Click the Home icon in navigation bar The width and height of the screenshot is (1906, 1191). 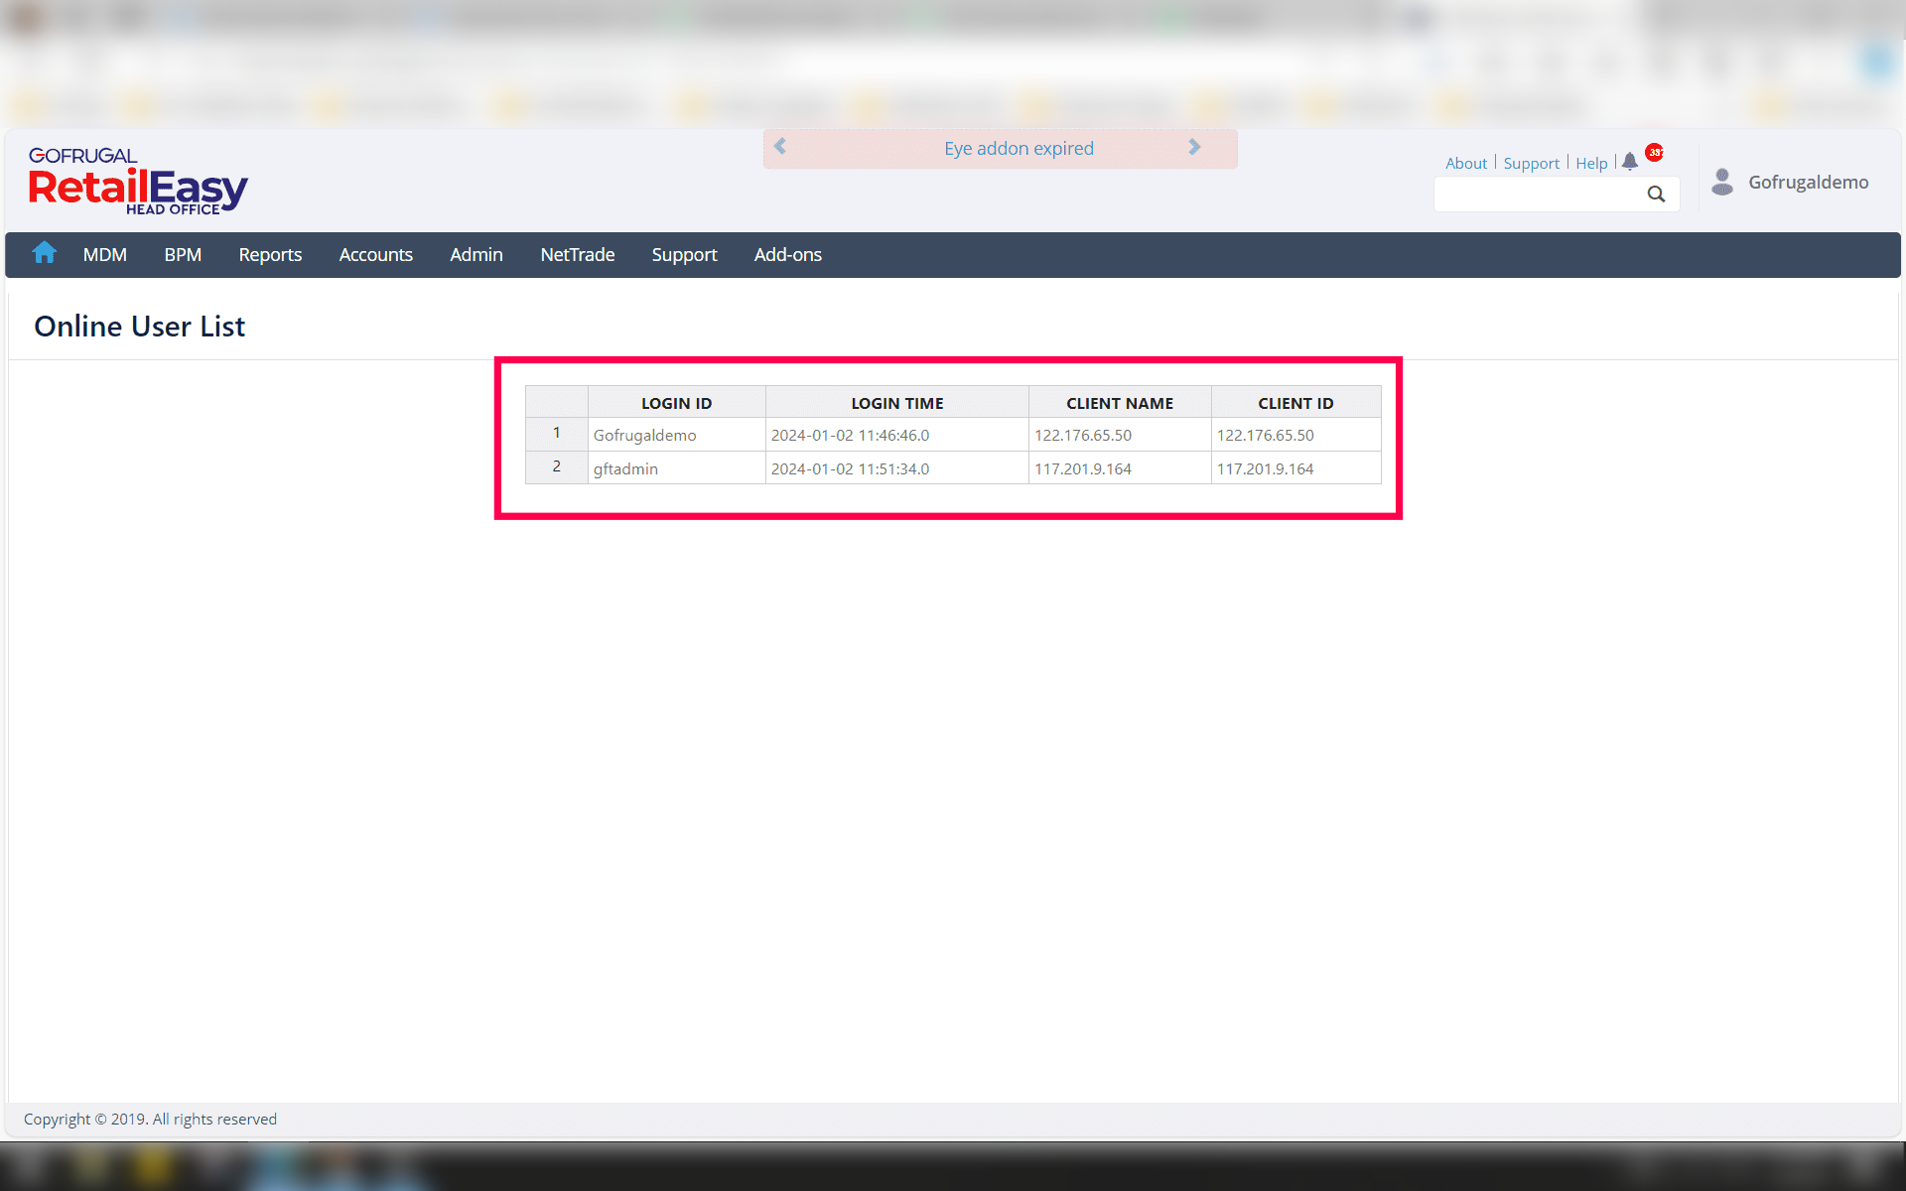[44, 253]
